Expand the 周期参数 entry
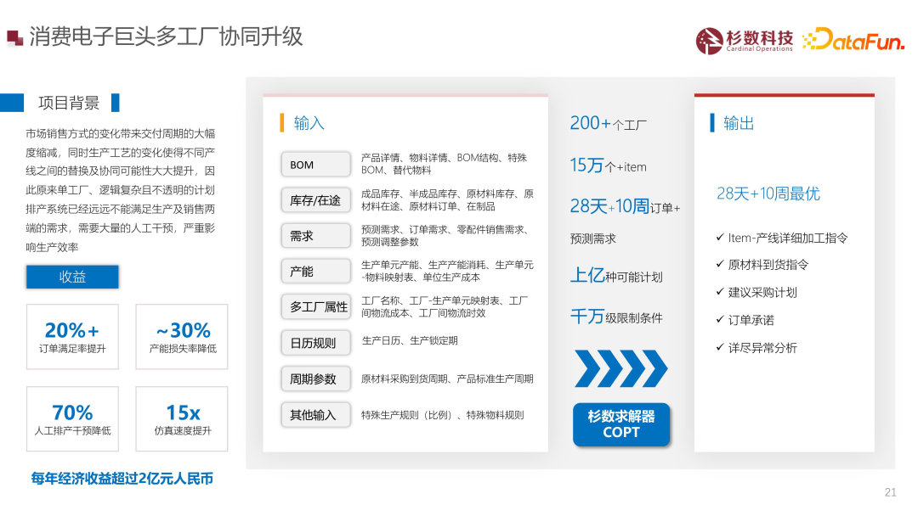The height and width of the screenshot is (516, 918). point(315,379)
